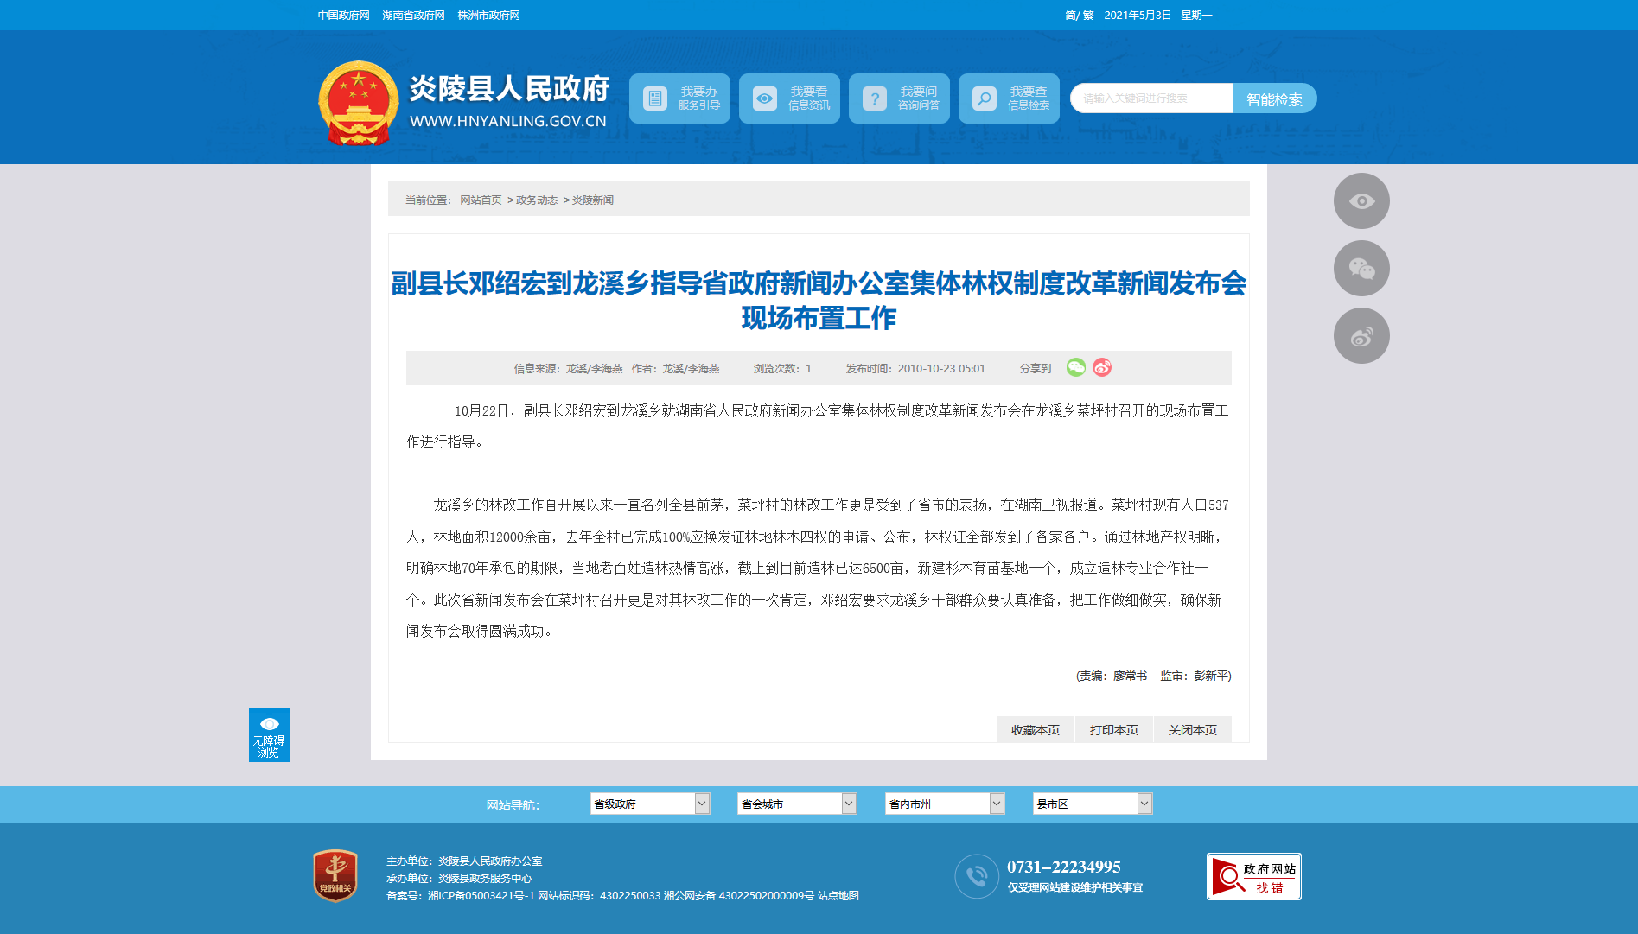Go to 炎陵新闻 breadcrumb
The height and width of the screenshot is (934, 1638).
[x=593, y=200]
